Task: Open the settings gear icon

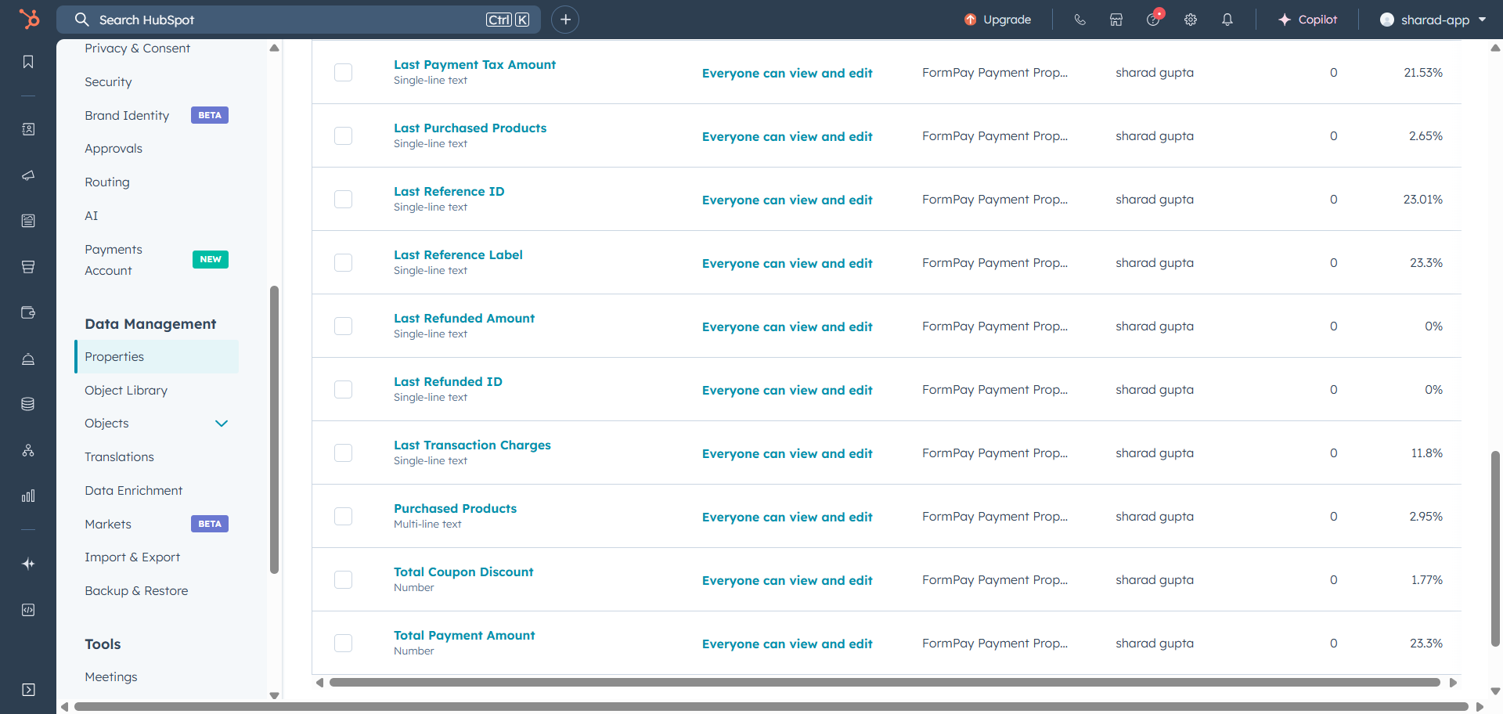Action: pyautogui.click(x=1191, y=20)
